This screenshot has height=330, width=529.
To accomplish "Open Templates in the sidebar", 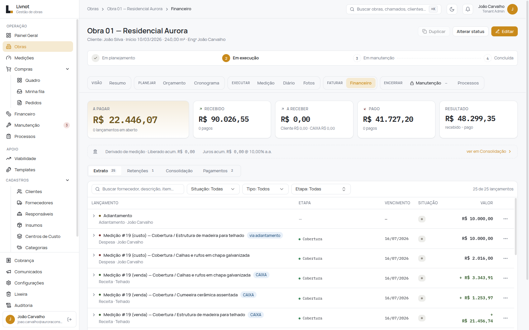I will click(x=38, y=170).
